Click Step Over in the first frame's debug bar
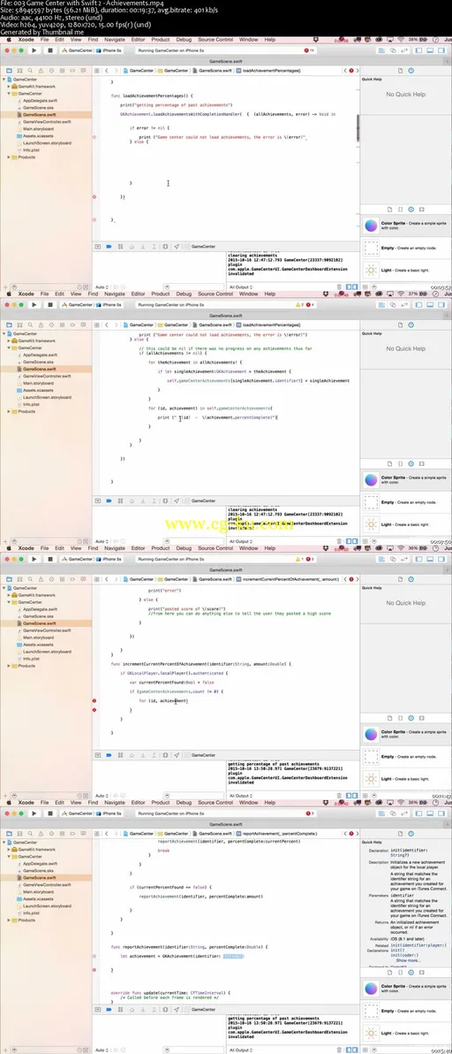Screen dimensions: 452x1054 click(132, 247)
